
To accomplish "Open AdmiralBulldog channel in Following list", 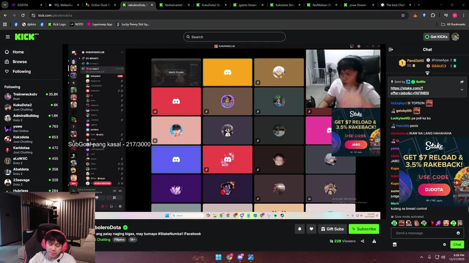I will 31,118.
